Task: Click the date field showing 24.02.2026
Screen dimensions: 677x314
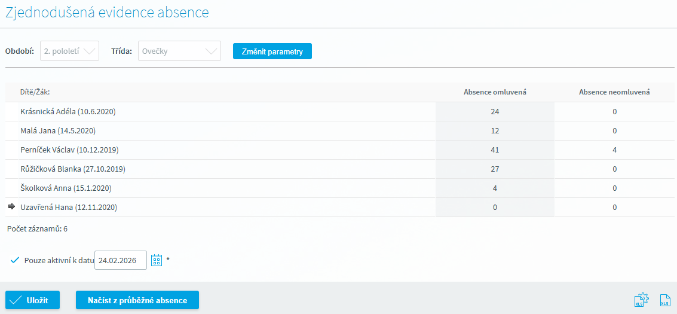Action: tap(120, 260)
